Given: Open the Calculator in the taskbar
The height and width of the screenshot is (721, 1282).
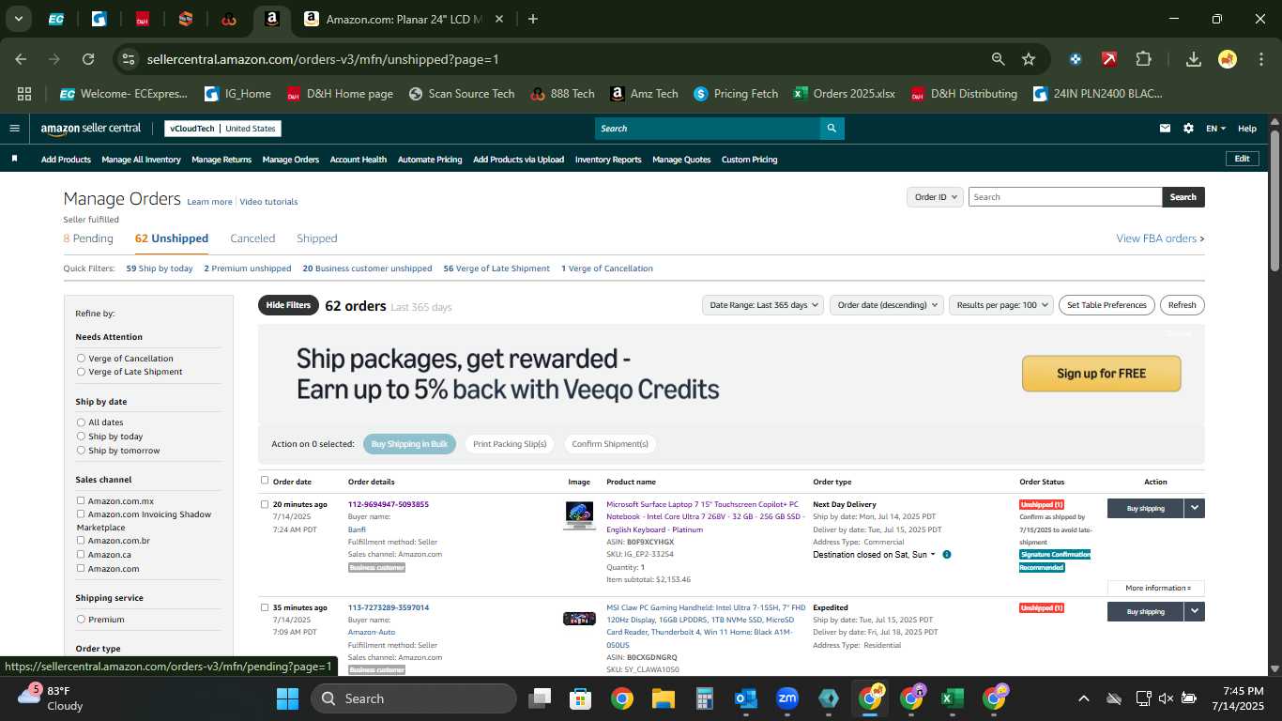Looking at the screenshot, I should (x=705, y=698).
